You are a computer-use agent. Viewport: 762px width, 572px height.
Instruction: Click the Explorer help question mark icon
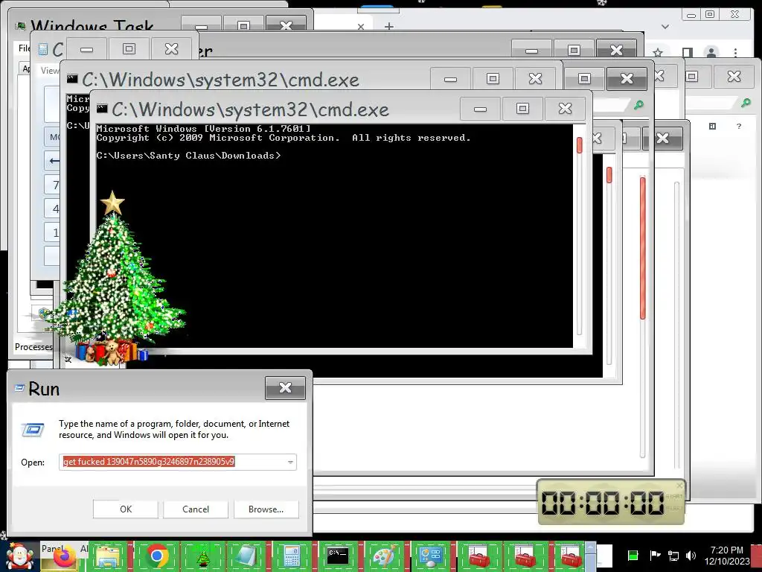pos(739,126)
